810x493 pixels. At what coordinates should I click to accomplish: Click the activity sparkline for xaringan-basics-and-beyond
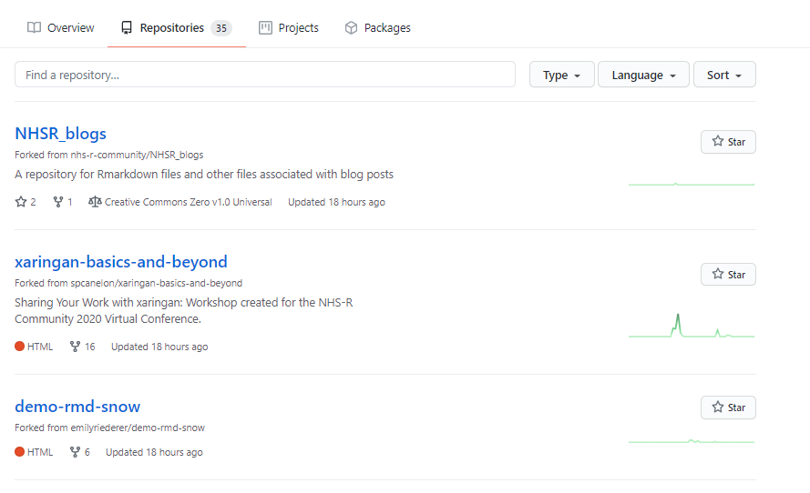(692, 326)
